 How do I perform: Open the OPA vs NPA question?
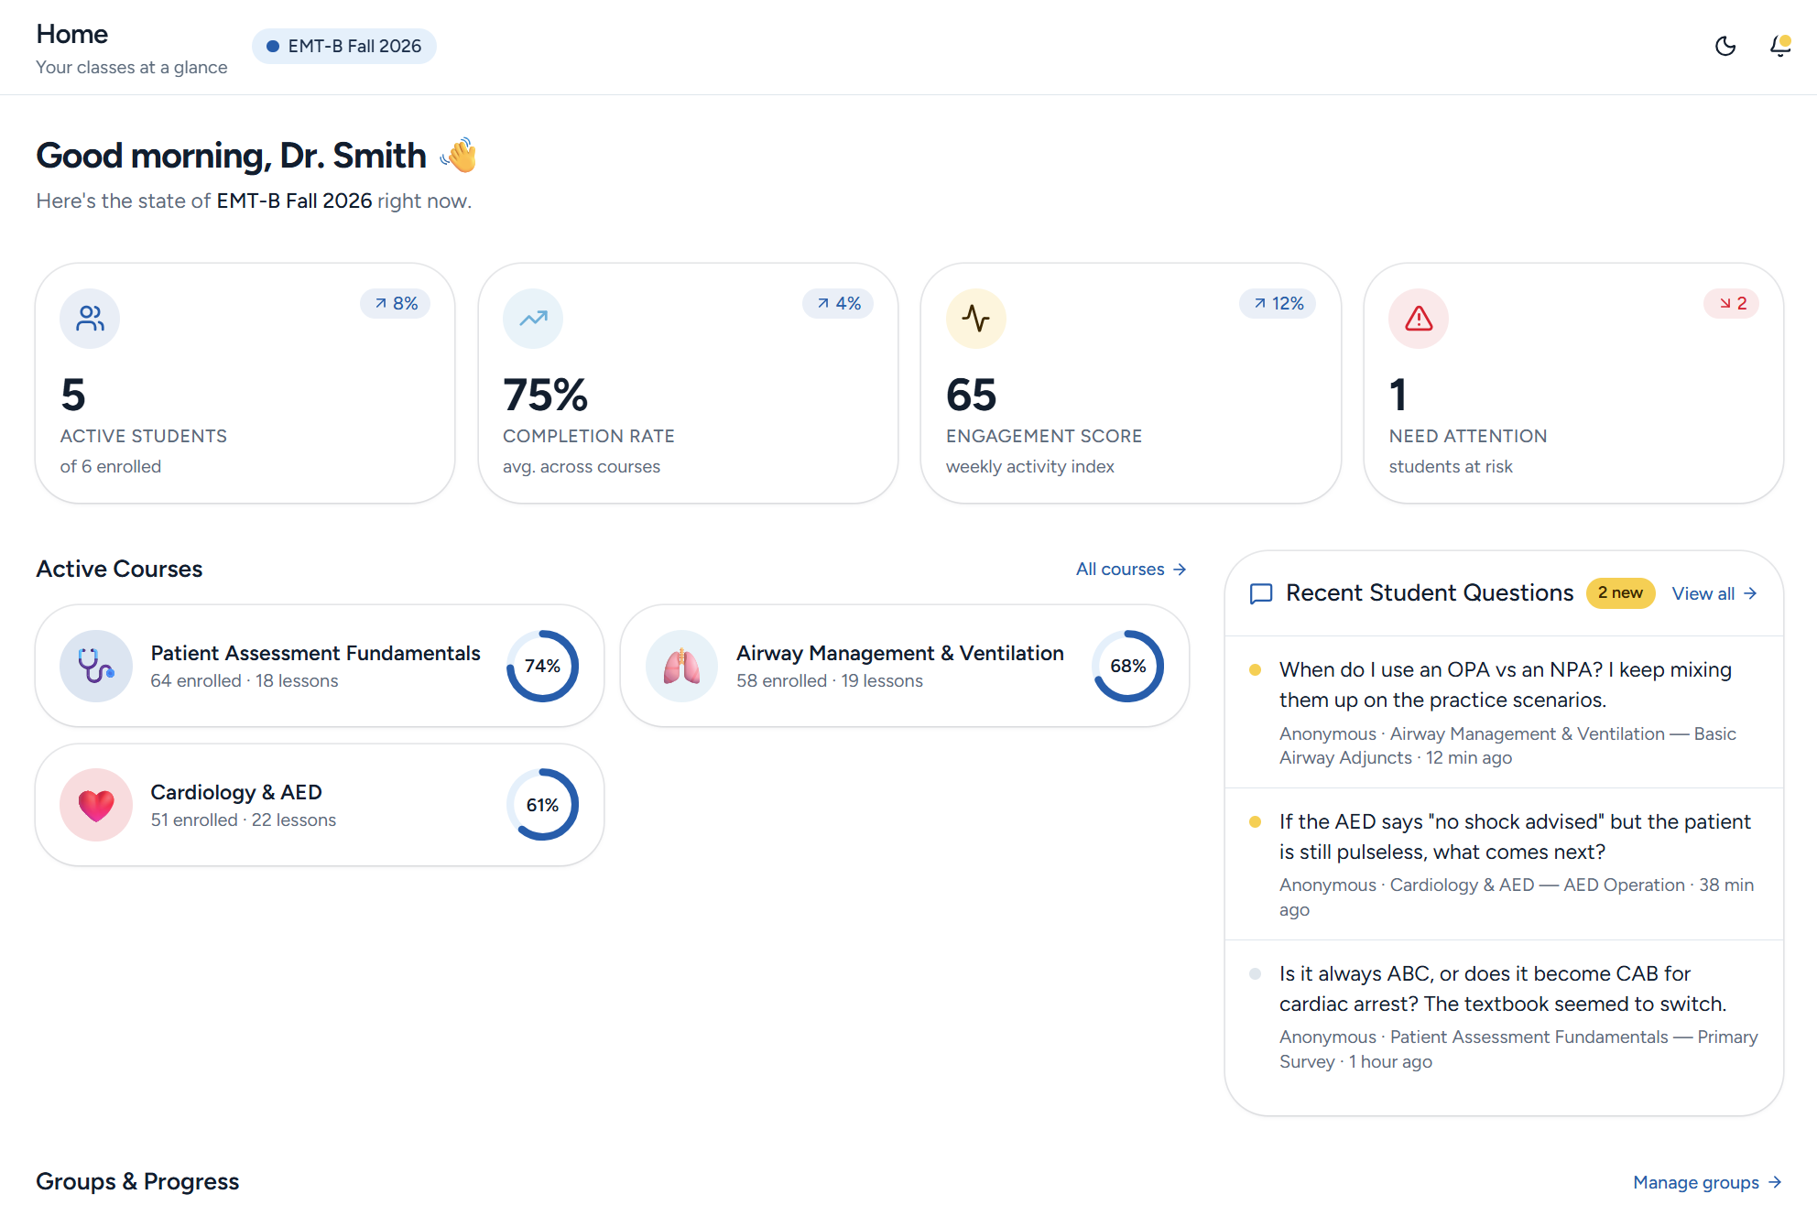[x=1505, y=712]
